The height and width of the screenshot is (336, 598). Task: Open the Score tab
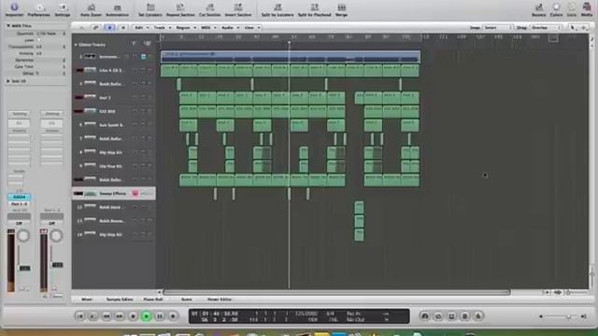click(186, 300)
